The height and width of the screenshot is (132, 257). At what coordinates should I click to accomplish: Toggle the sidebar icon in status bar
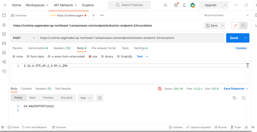3,127
